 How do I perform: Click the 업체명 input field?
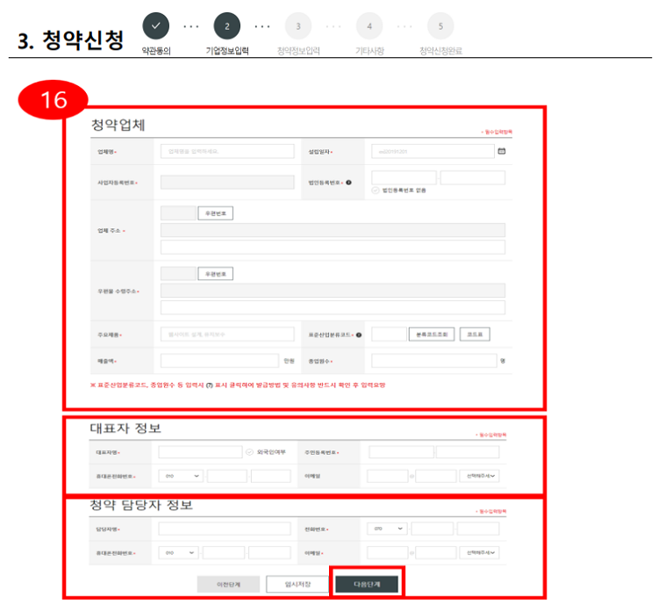227,151
